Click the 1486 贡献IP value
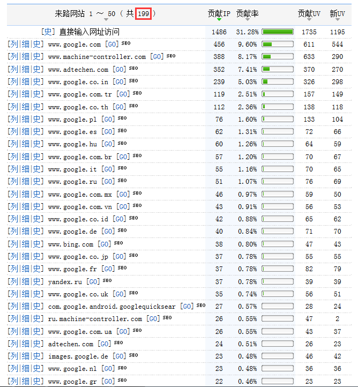 (x=219, y=32)
